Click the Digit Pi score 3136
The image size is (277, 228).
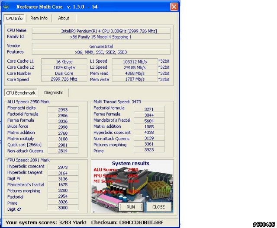click(63, 179)
